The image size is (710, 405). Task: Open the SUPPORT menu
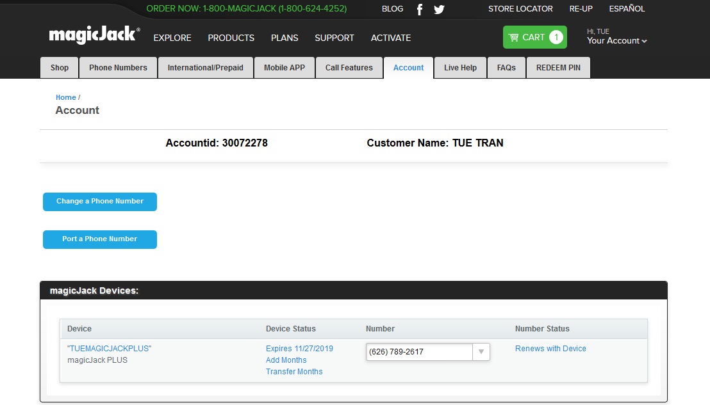coord(334,38)
